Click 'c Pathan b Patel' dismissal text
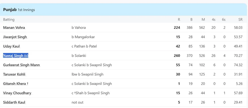The width and height of the screenshot is (248, 108). tap(84, 46)
